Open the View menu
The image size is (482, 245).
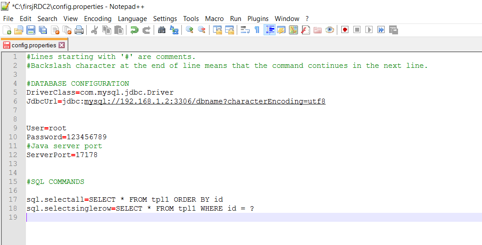(x=71, y=19)
